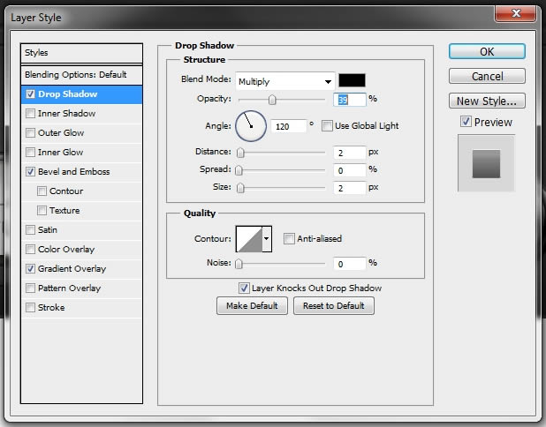
Task: Open the Bevel and Emboss settings row
Action: [x=81, y=171]
